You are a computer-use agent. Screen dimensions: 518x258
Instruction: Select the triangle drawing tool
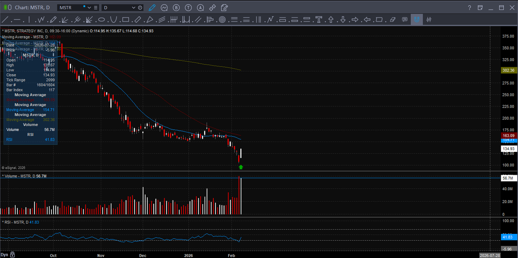[x=150, y=19]
